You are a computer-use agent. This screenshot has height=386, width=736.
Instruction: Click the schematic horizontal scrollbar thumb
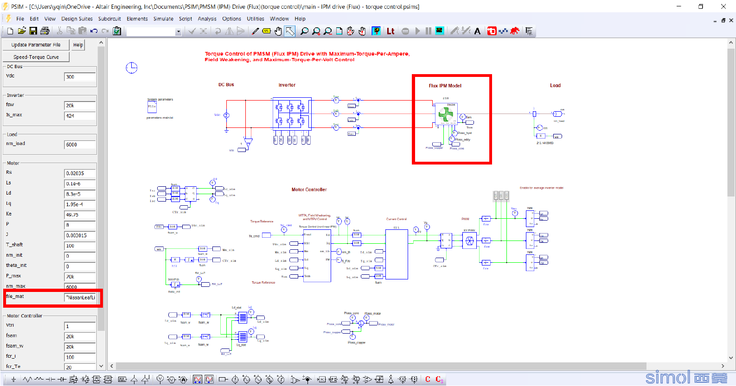381,366
